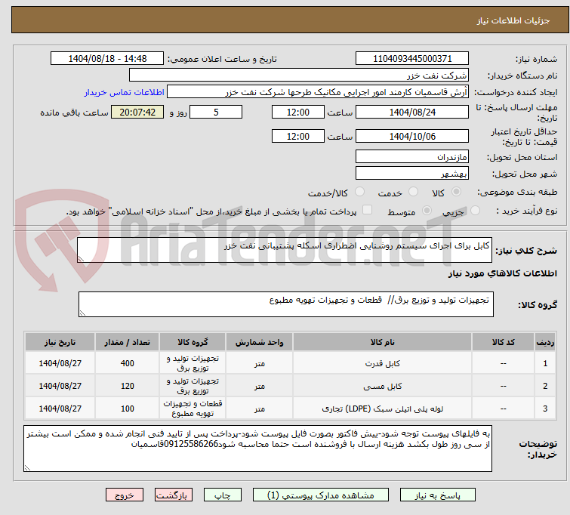
Task: Click the deadline time 12:00 field
Action: click(x=297, y=112)
